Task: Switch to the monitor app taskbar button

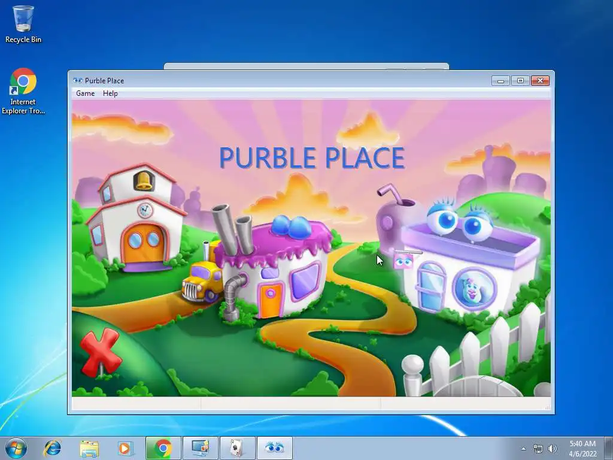Action: 200,448
